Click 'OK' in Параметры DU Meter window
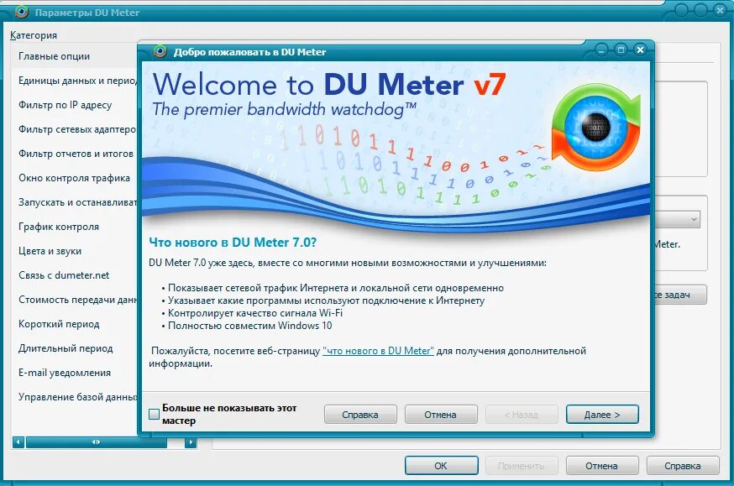This screenshot has width=734, height=486. tap(441, 466)
